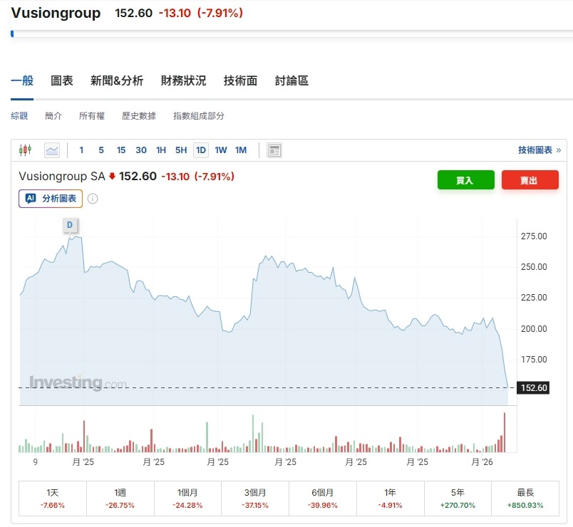Select the 綜觀 sub-tab
The width and height of the screenshot is (573, 527).
[19, 116]
